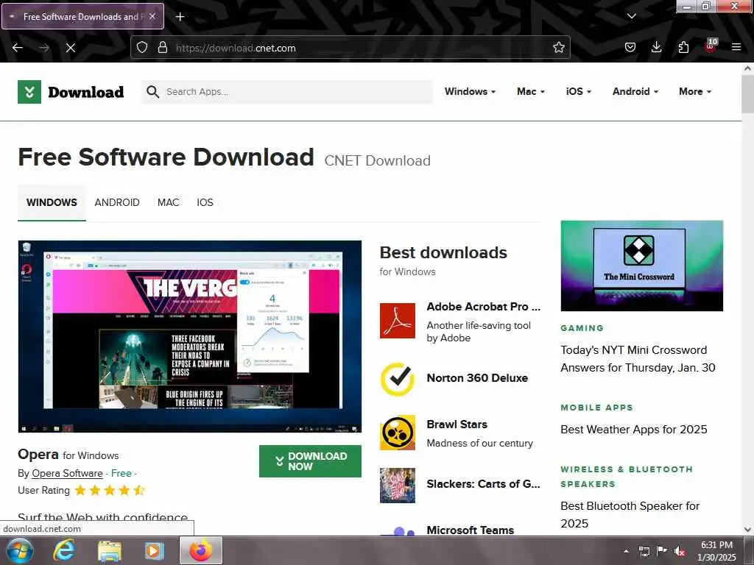Click the green DOWNLOAD NOW button
Screen dimensions: 754x565
click(x=310, y=461)
